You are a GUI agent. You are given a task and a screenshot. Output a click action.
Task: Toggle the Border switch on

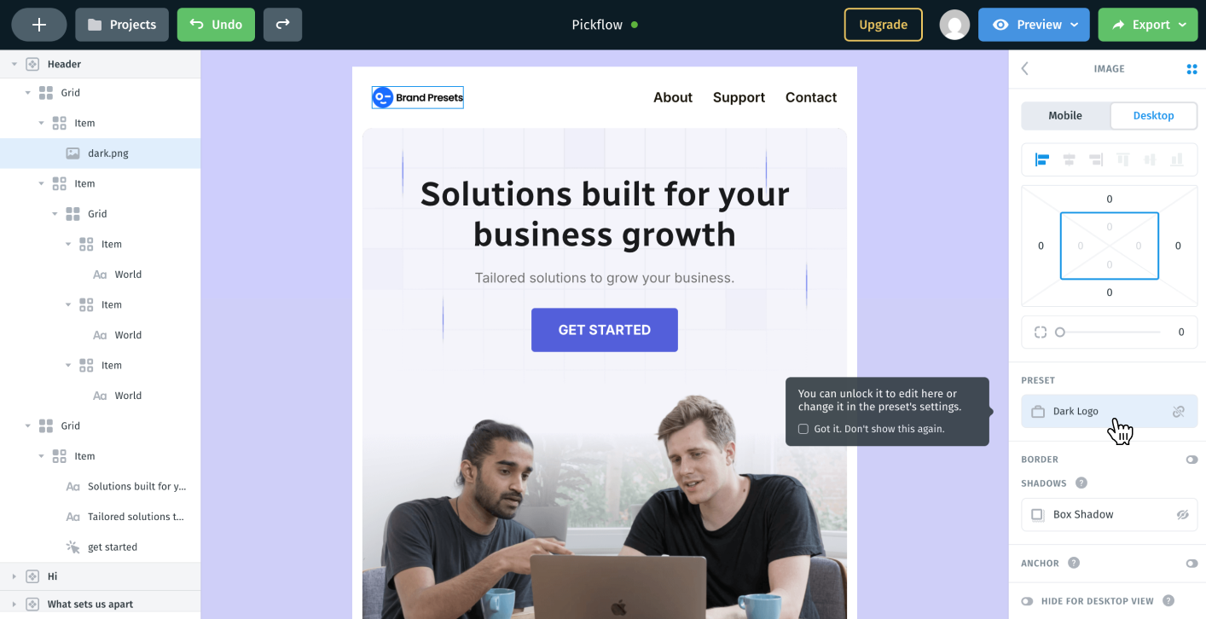(x=1192, y=460)
